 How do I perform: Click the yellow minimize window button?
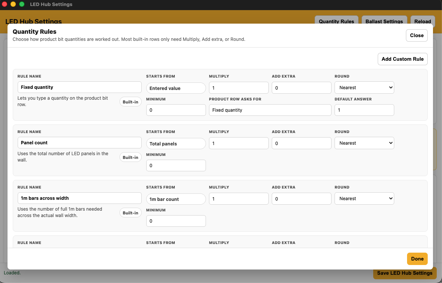13,4
